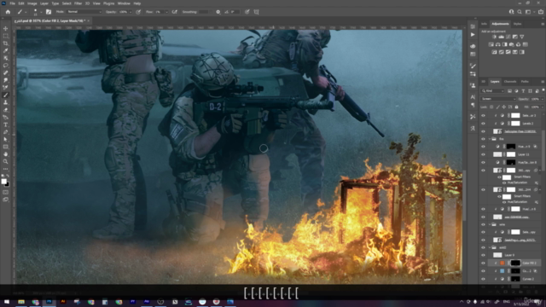Select the Lasso tool
Screen dimensions: 546x307
[x=6, y=66]
